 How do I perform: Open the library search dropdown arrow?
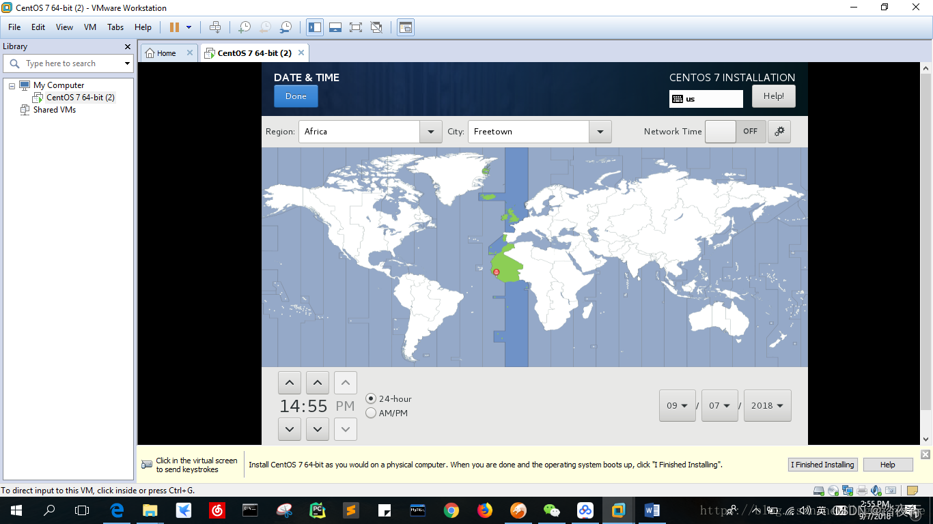[127, 63]
